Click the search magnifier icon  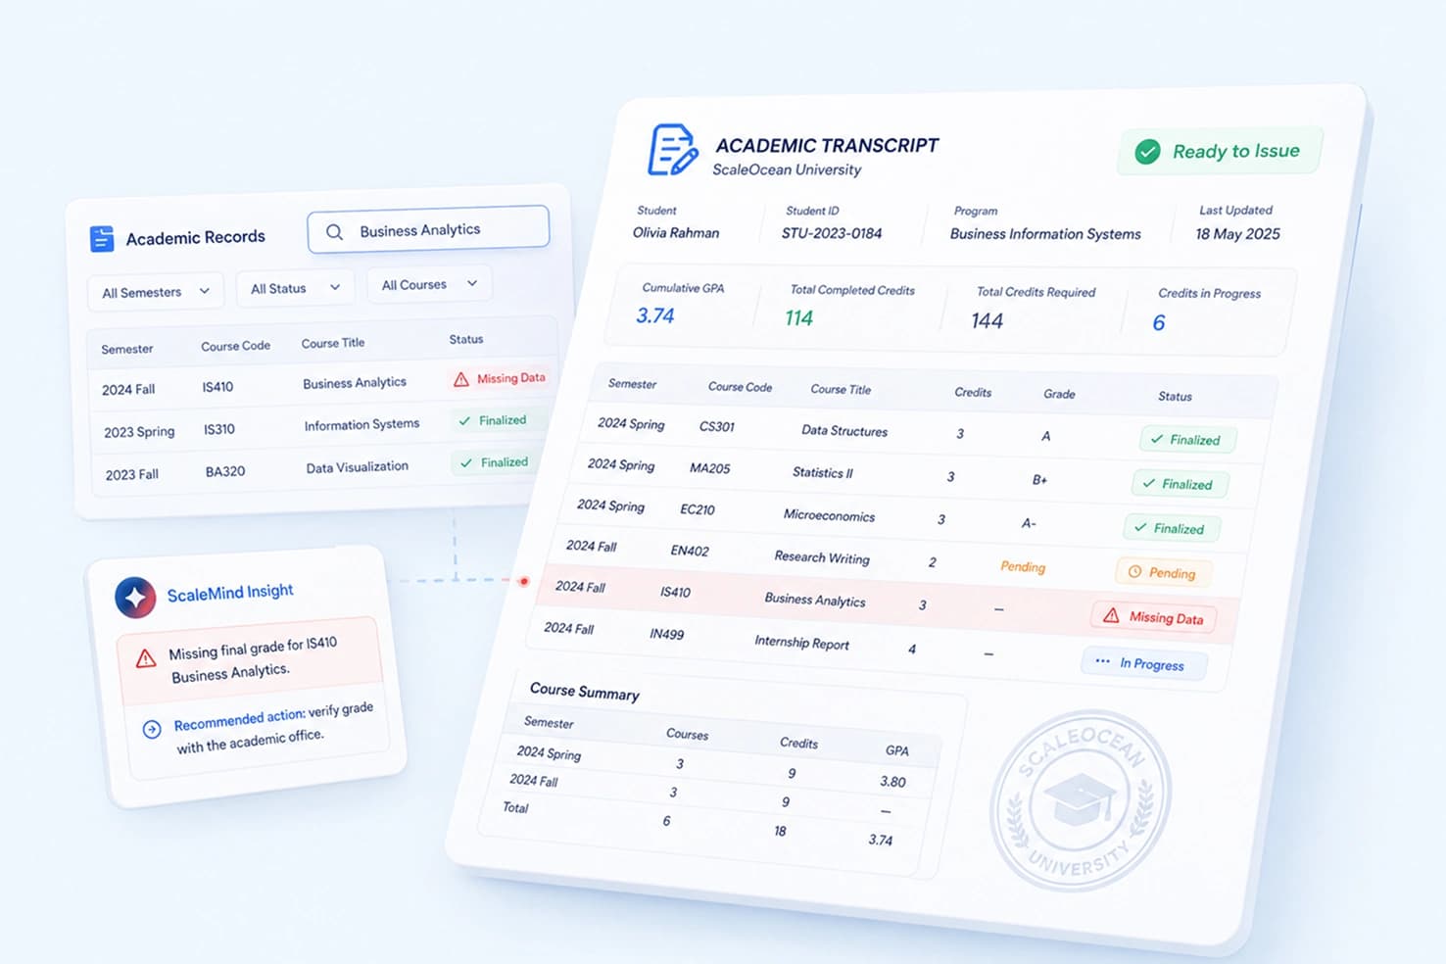pos(334,232)
